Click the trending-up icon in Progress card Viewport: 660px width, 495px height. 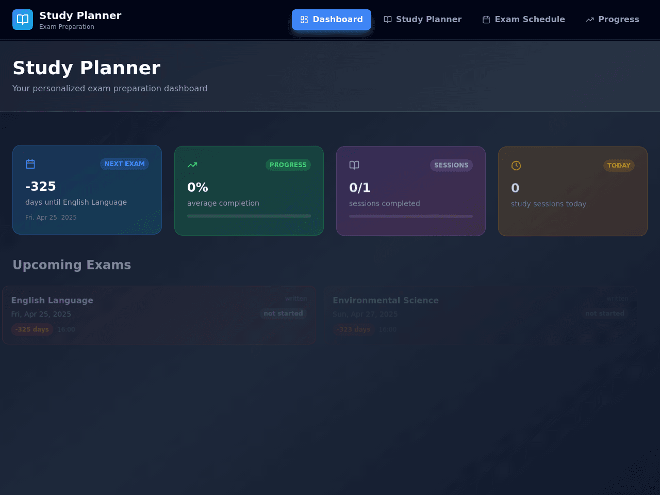(x=192, y=165)
